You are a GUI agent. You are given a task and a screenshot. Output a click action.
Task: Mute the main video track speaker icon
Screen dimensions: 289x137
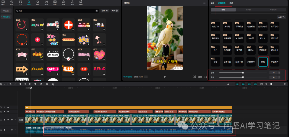(x=12, y=120)
